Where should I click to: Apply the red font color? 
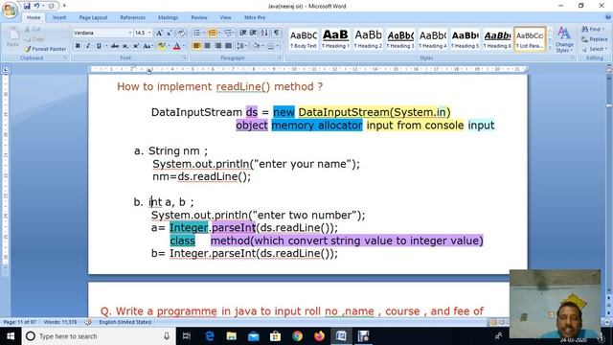176,46
